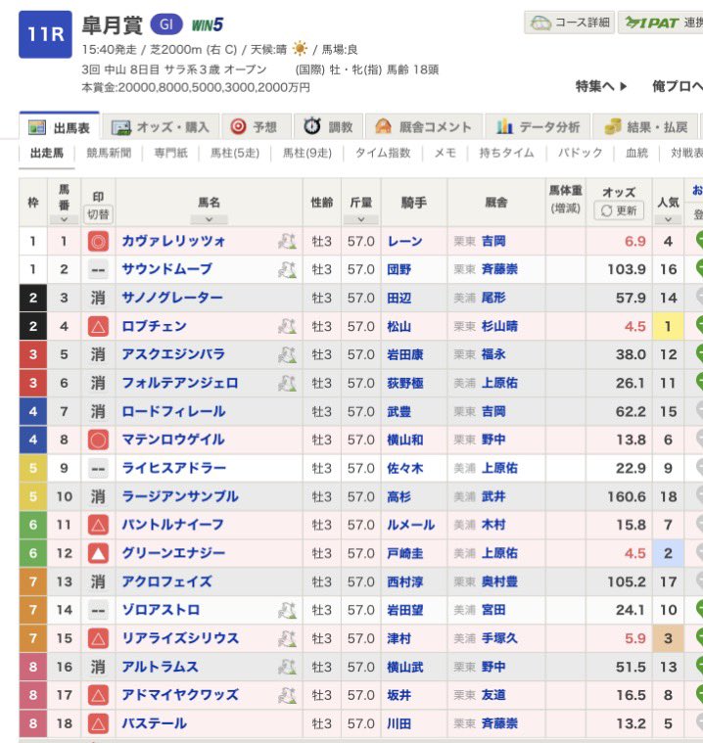Open horse page for グリーンエナジー

pyautogui.click(x=173, y=553)
